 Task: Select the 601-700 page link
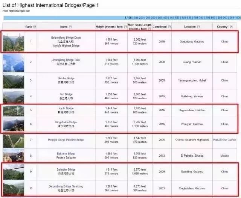point(199,18)
